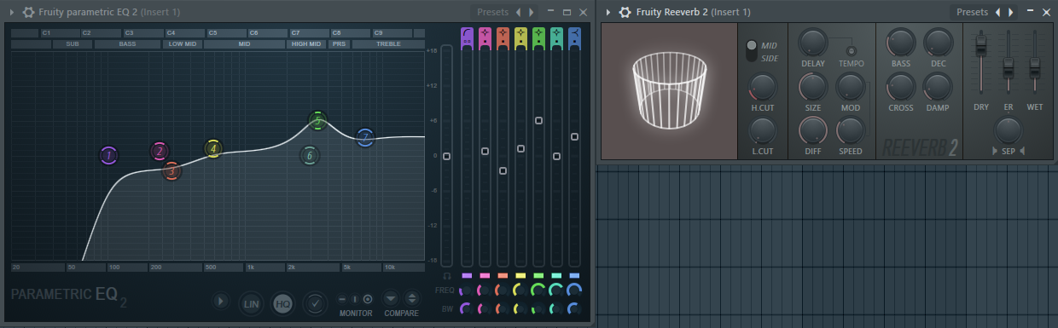Select EQ band 7 blue node
This screenshot has width=1058, height=328.
pyautogui.click(x=365, y=137)
